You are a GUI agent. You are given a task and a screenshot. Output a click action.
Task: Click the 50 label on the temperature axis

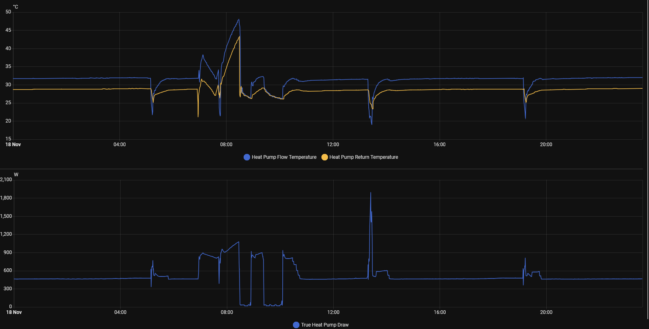8,12
